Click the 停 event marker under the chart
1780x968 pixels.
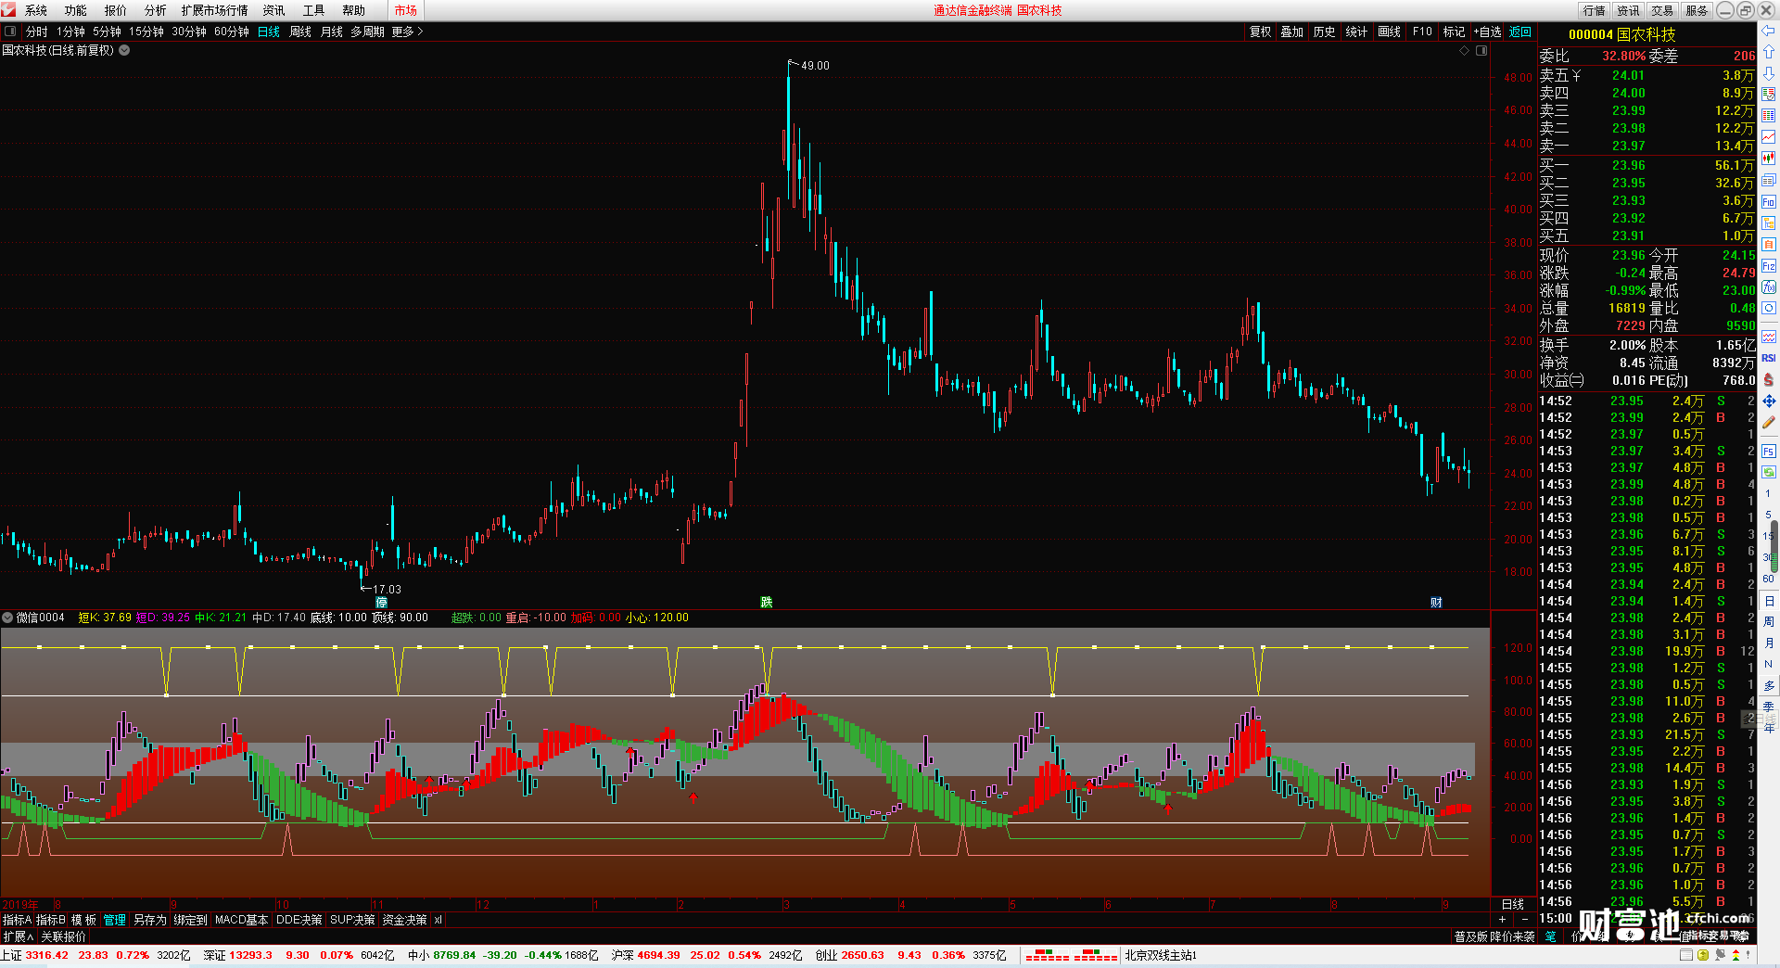pyautogui.click(x=381, y=603)
